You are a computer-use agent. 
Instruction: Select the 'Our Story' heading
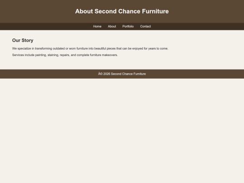pyautogui.click(x=23, y=40)
